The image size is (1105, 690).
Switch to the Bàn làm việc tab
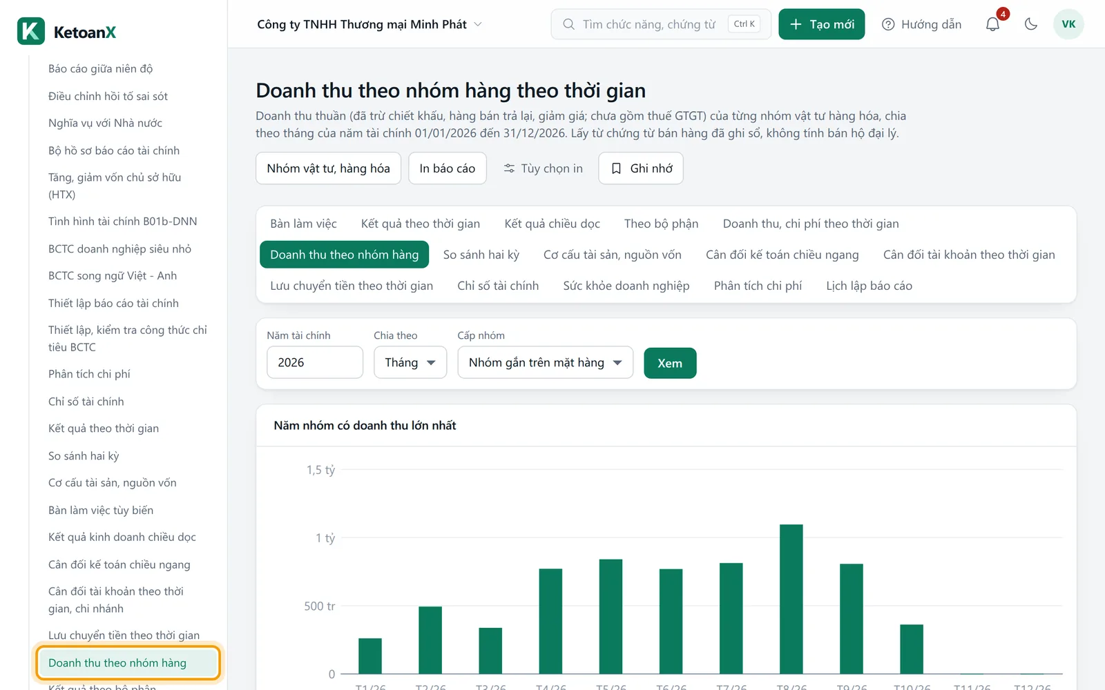tap(304, 224)
